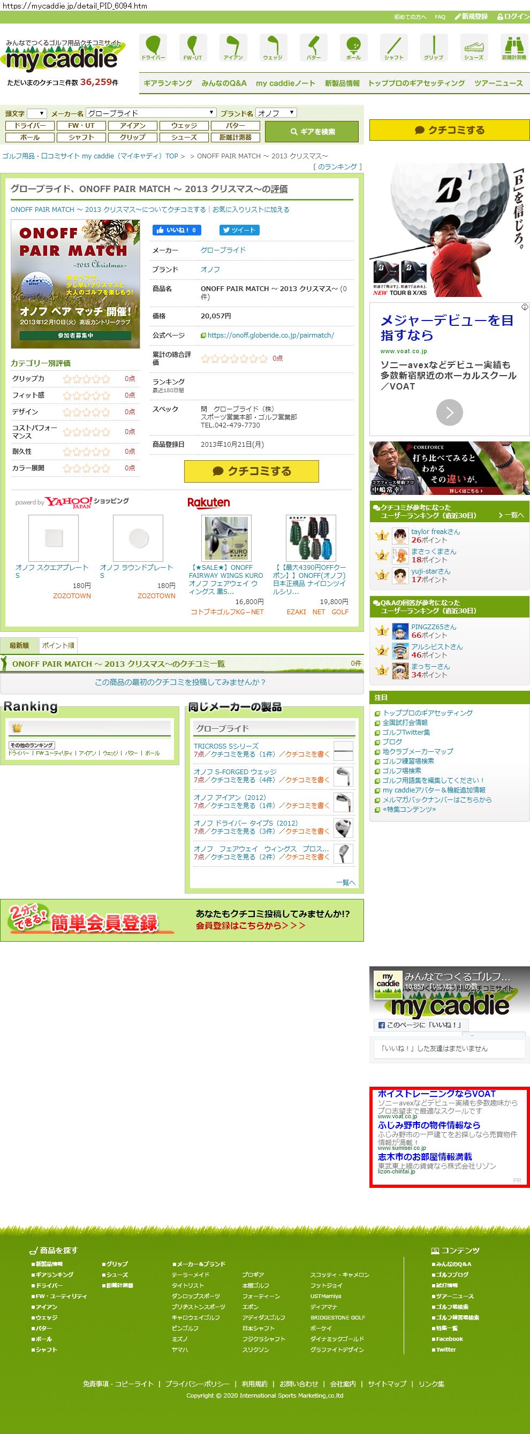This screenshot has width=530, height=1434.
Task: Open the Grip category icon
Action: click(434, 47)
